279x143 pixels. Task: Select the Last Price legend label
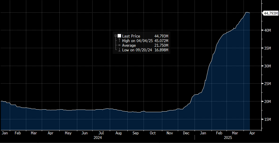131,36
